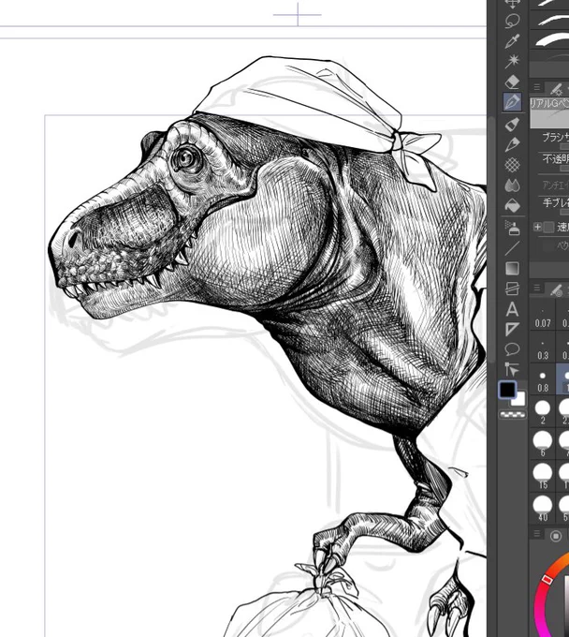This screenshot has width=569, height=637.
Task: Select the Balloon speech bubble tool
Action: (512, 349)
